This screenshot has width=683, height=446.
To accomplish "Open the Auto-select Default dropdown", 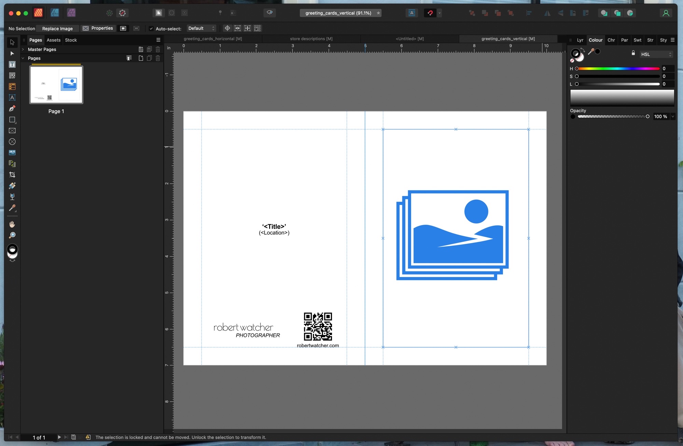I will pos(201,28).
